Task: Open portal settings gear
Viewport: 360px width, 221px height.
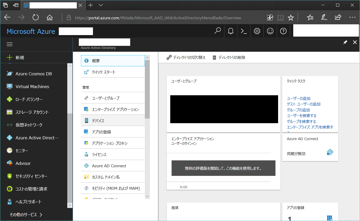Action: (x=257, y=31)
